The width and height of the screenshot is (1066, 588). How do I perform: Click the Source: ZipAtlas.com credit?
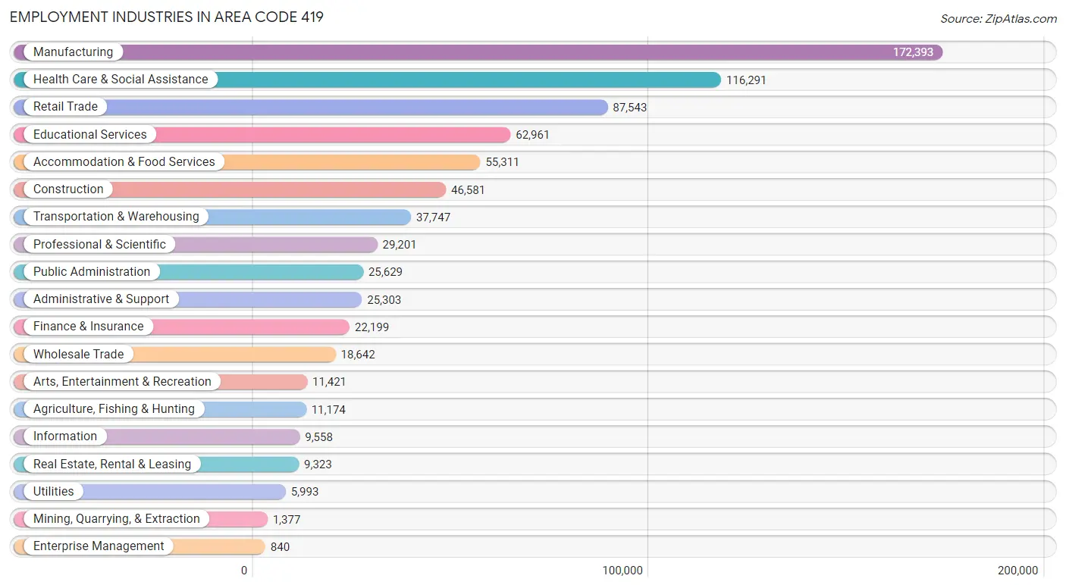999,19
